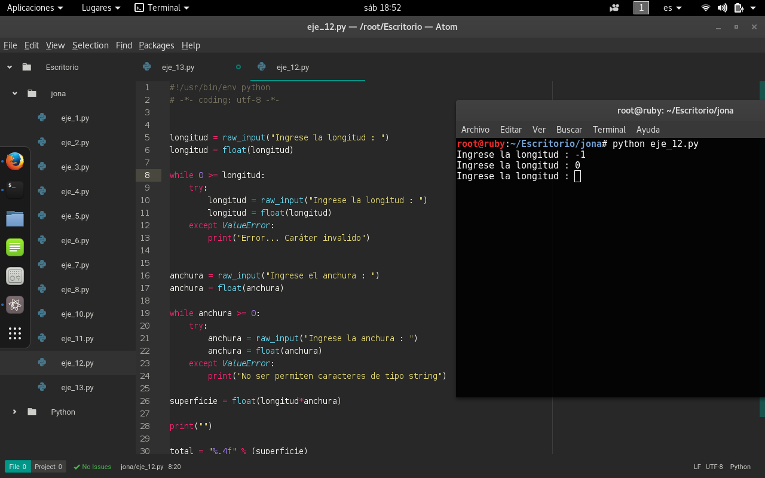Open Firefox from the dock
Image resolution: width=765 pixels, height=478 pixels.
click(x=15, y=161)
